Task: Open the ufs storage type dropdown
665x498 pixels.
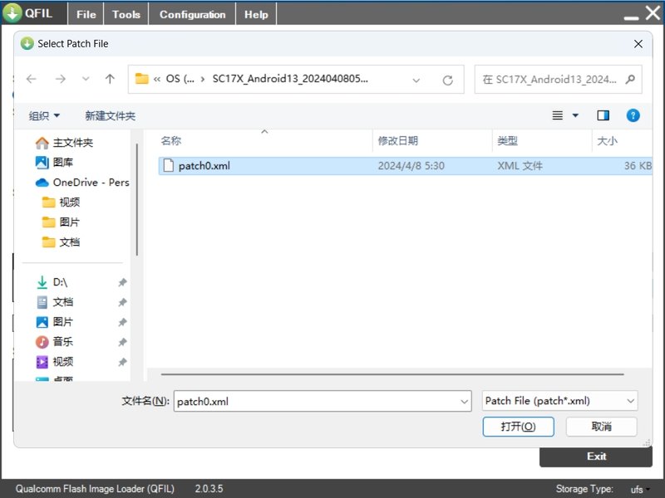Action: point(640,490)
